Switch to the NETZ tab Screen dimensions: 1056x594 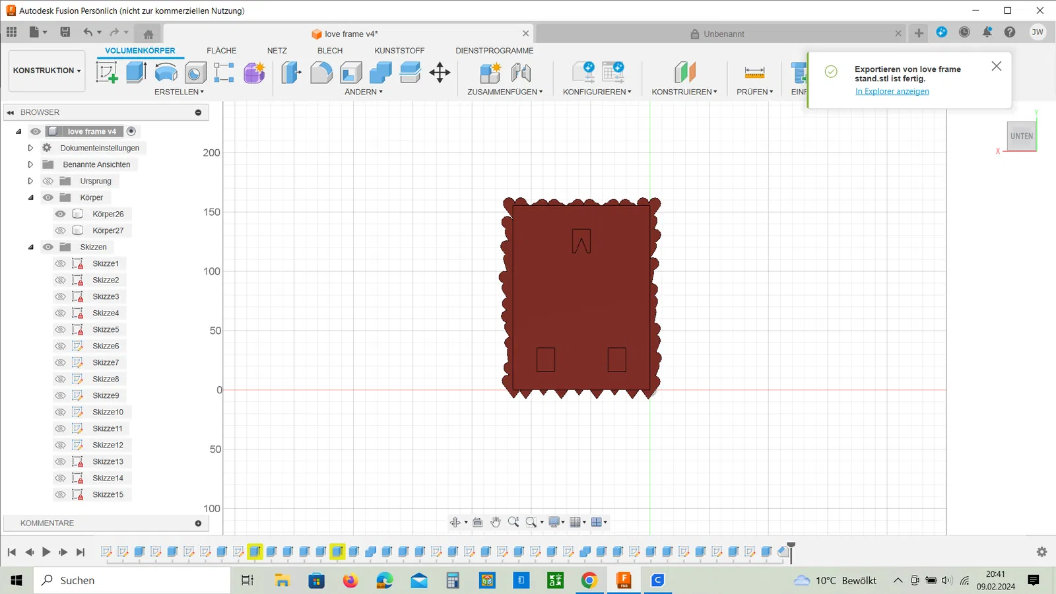click(277, 51)
